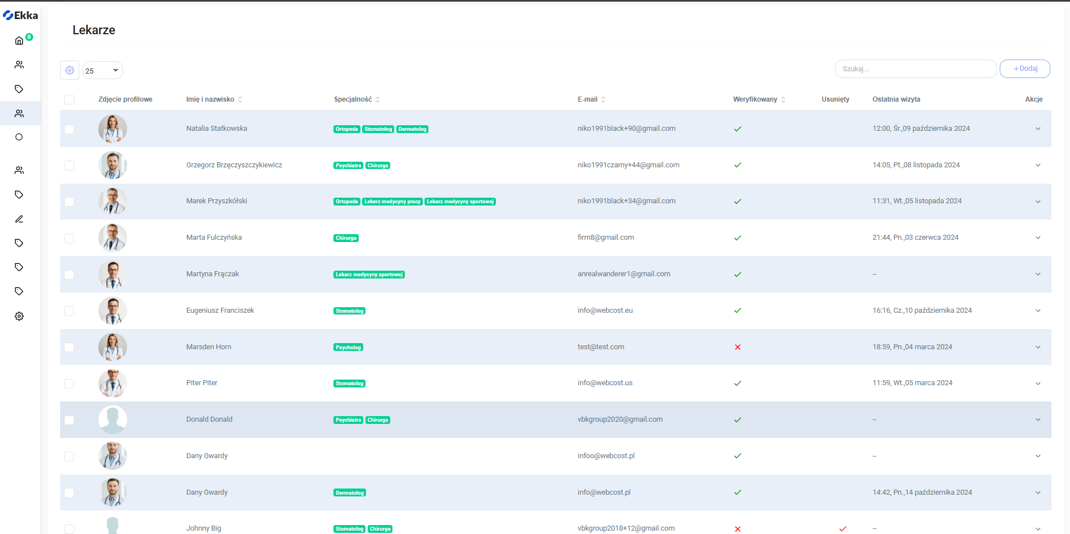
Task: Select the checkbox for Marsden Horn
Action: pyautogui.click(x=69, y=347)
